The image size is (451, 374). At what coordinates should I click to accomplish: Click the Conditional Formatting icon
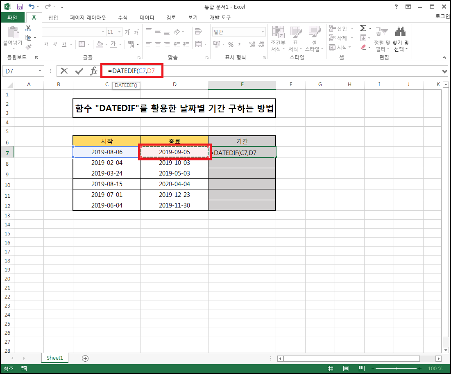[x=278, y=32]
